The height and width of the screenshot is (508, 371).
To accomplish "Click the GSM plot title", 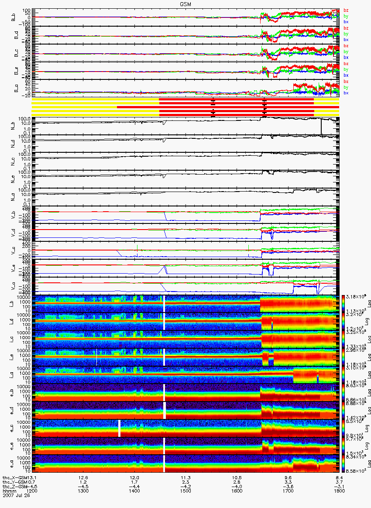I will point(185,4).
